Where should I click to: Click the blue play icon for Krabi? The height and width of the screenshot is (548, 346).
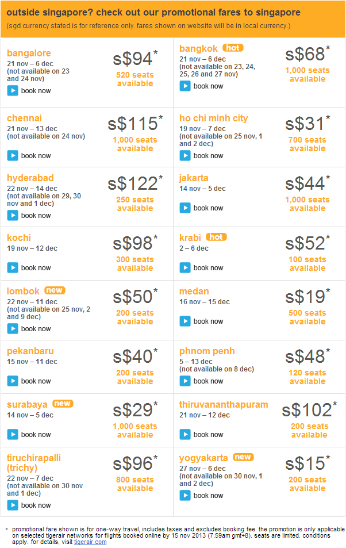[x=185, y=268]
